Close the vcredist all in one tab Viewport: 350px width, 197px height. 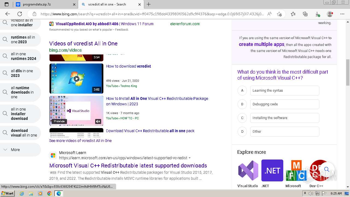tap(139, 4)
